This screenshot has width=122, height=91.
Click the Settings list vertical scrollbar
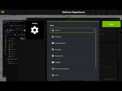coord(96,48)
